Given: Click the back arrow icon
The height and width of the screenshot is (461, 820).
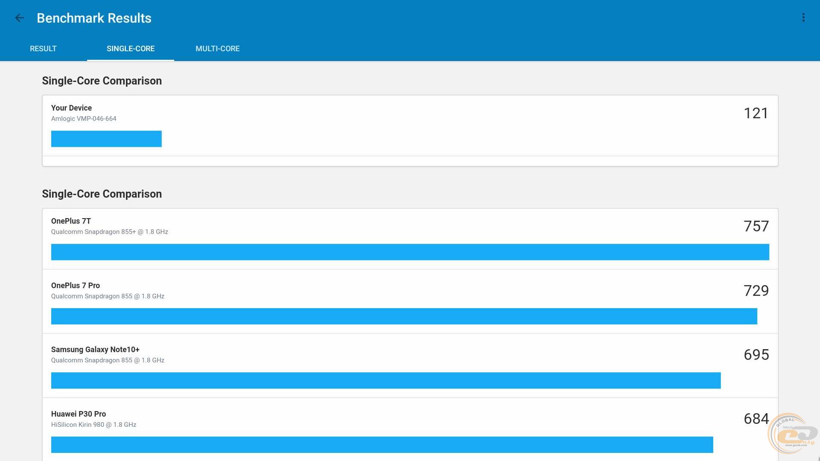Looking at the screenshot, I should click(19, 18).
